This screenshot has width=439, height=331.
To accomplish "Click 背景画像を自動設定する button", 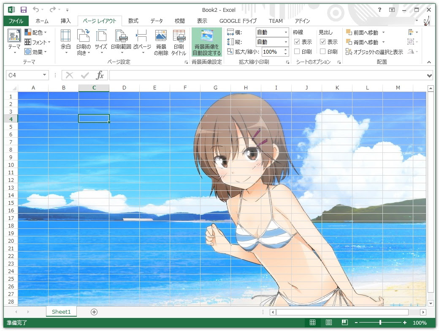I will [x=207, y=42].
